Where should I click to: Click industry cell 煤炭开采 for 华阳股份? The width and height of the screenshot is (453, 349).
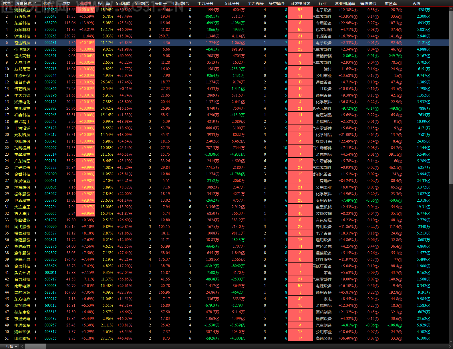(x=324, y=141)
